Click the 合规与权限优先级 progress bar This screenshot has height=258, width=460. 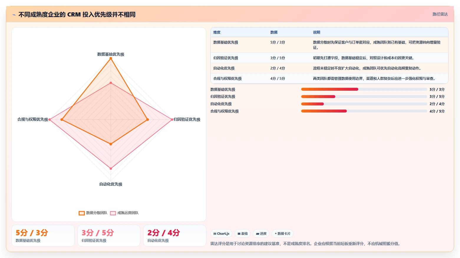(x=364, y=111)
